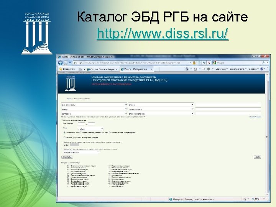Click the starting year input box

tap(81, 124)
